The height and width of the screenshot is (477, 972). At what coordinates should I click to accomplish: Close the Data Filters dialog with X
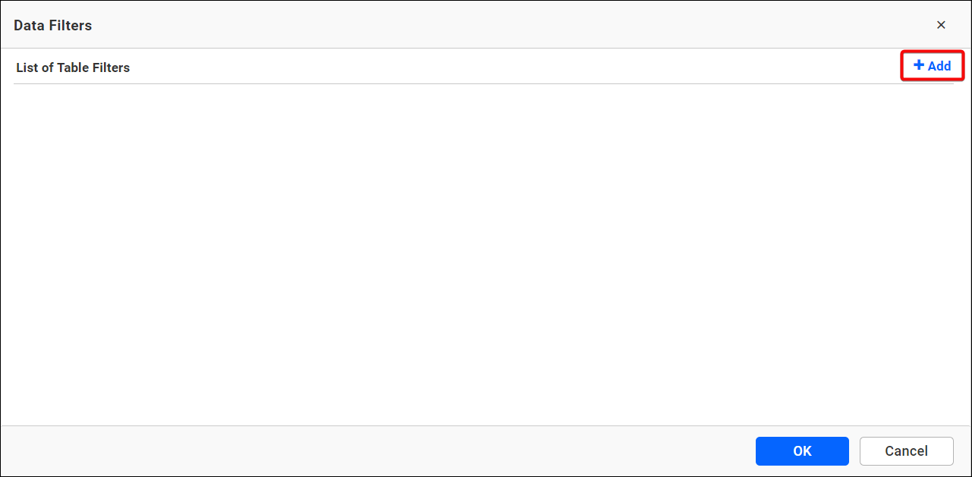click(x=941, y=25)
